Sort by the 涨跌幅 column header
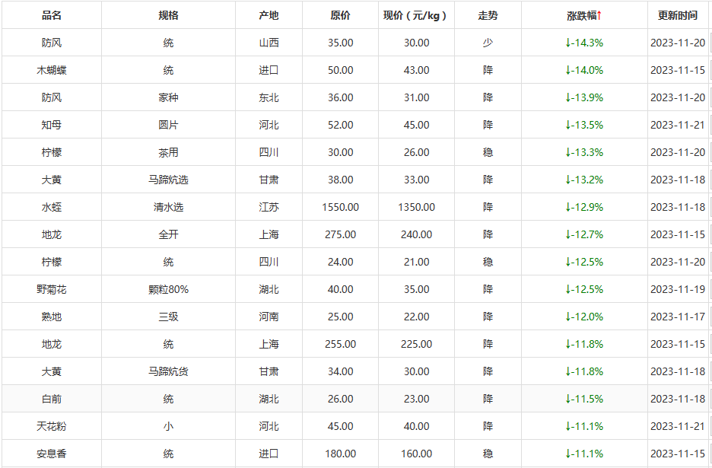The image size is (712, 468). point(581,15)
